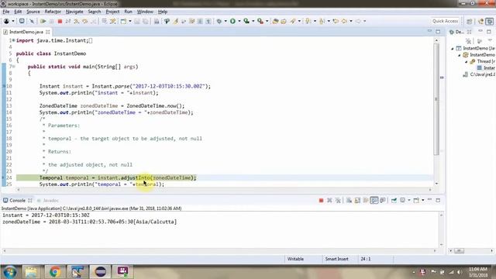Viewport: 496px width, 279px height.
Task: Toggle Pin Console icon
Action: click(x=394, y=200)
